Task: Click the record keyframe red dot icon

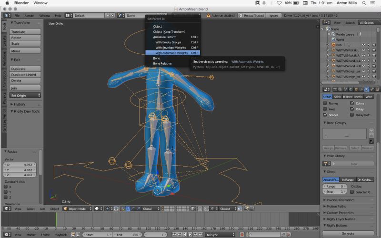Action: (x=242, y=235)
